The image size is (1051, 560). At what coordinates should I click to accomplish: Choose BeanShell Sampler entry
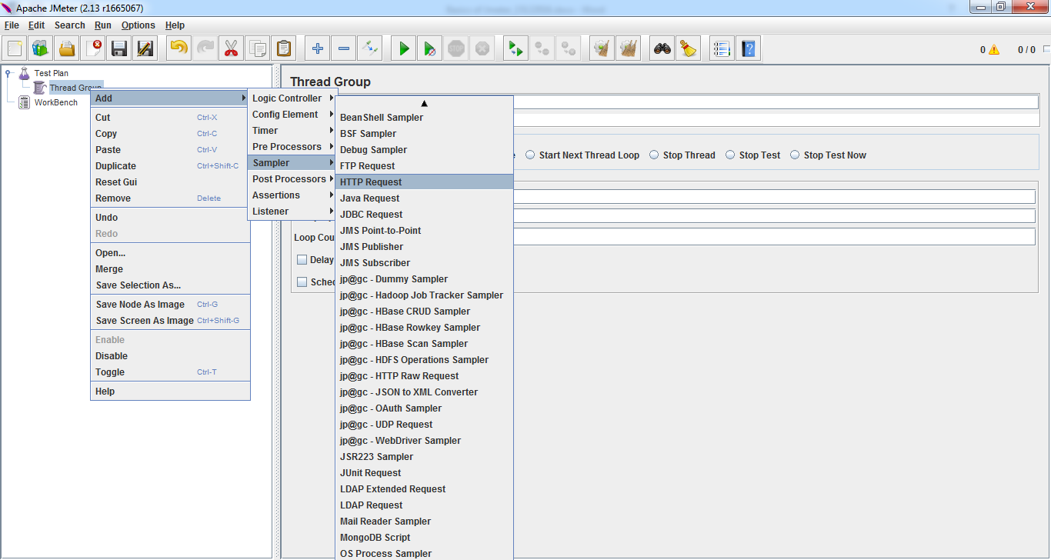coord(424,118)
